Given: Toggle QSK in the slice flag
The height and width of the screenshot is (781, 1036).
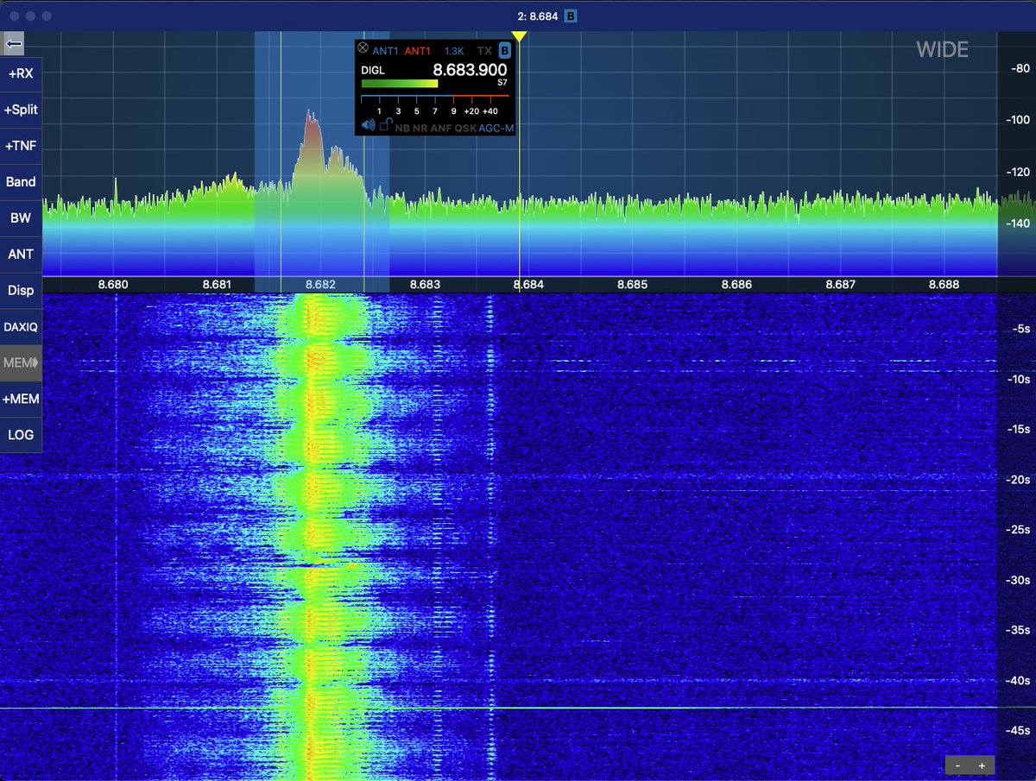Looking at the screenshot, I should tap(465, 128).
